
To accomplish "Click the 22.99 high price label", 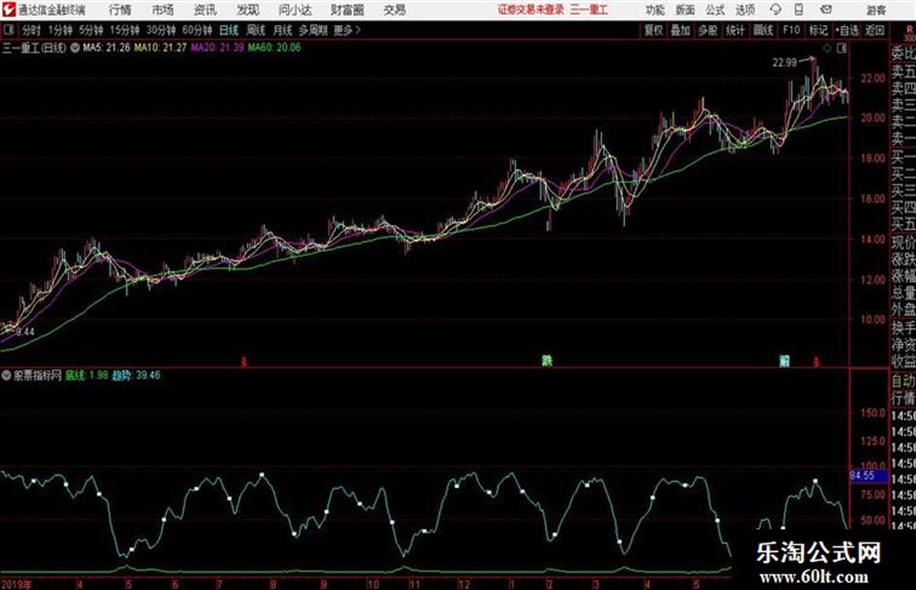I will [x=784, y=63].
